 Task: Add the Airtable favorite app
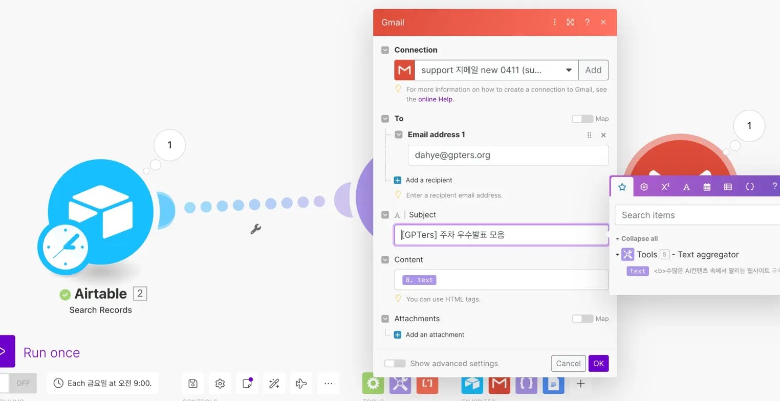click(x=472, y=383)
